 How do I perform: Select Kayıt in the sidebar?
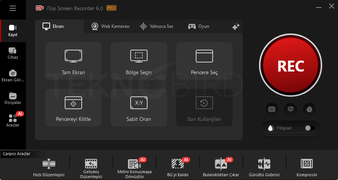pos(13,31)
